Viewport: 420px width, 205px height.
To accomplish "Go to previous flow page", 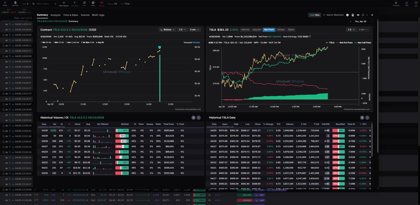I will [x=84, y=3].
